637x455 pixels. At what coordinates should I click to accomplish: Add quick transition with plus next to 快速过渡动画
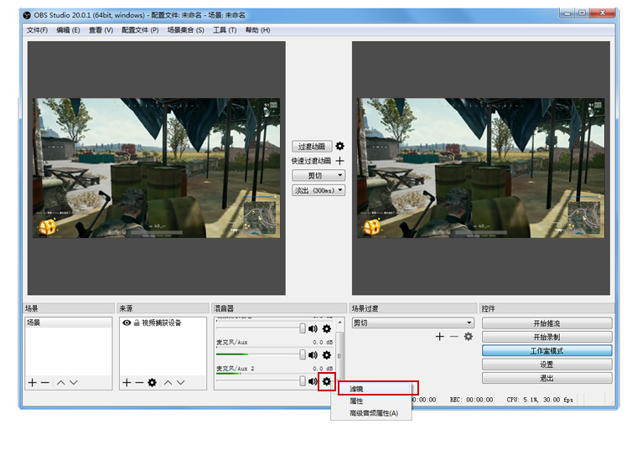(x=340, y=161)
